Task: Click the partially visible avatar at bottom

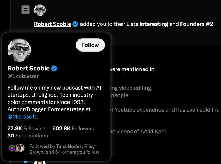Action: [39, 162]
